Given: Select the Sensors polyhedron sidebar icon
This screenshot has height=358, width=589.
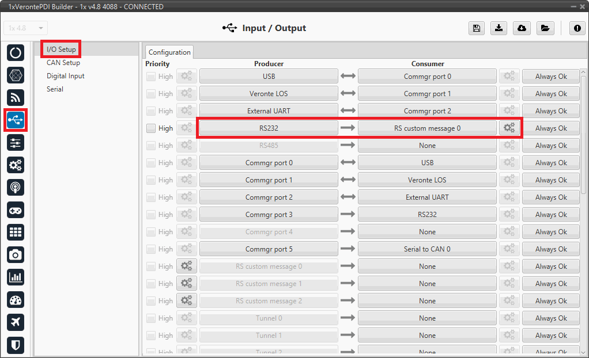Looking at the screenshot, I should tap(16, 75).
